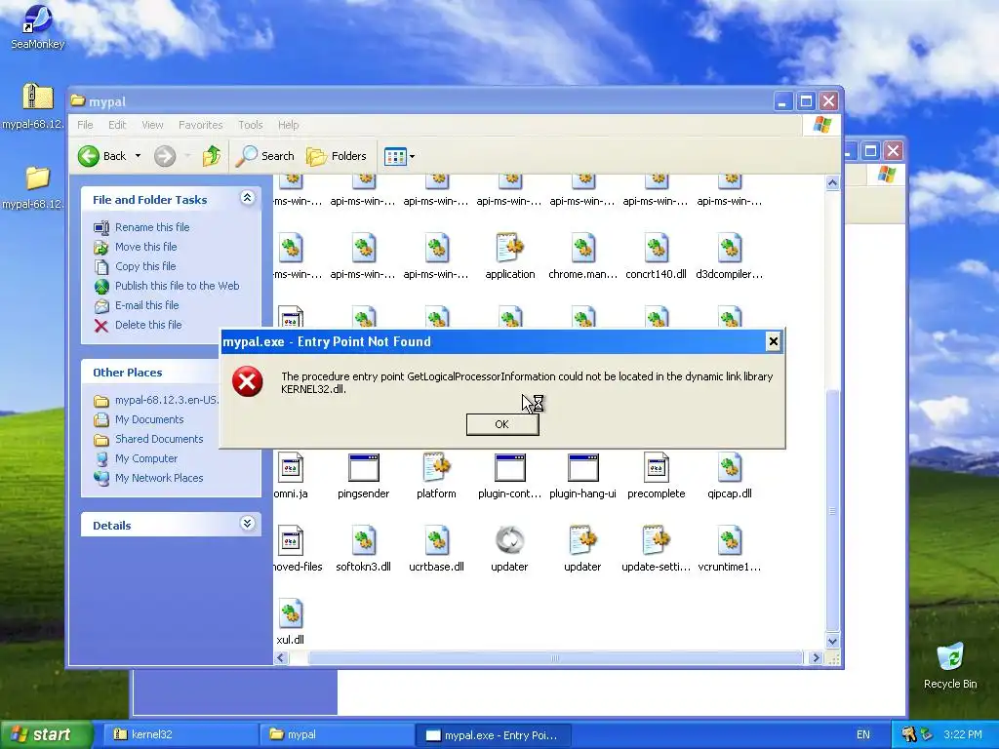Select the plugin-container executable icon
Screen dimensions: 999x749
pyautogui.click(x=509, y=467)
